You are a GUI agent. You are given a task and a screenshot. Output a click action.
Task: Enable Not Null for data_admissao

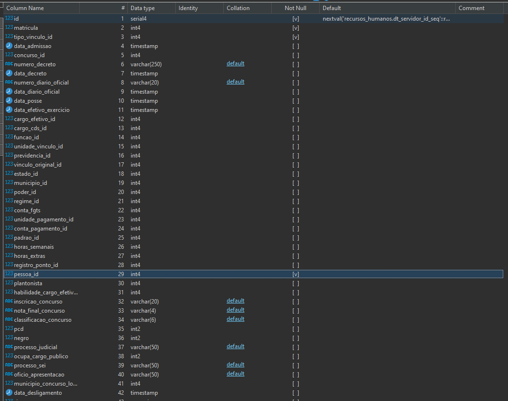295,46
